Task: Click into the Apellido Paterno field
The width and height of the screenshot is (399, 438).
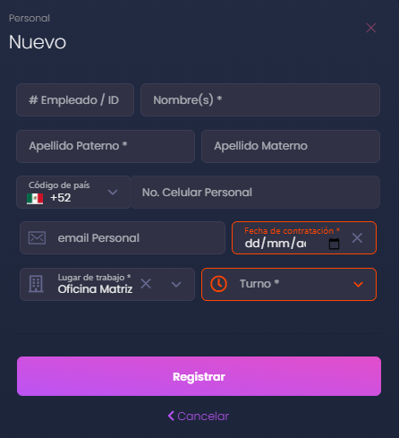Action: [x=106, y=146]
